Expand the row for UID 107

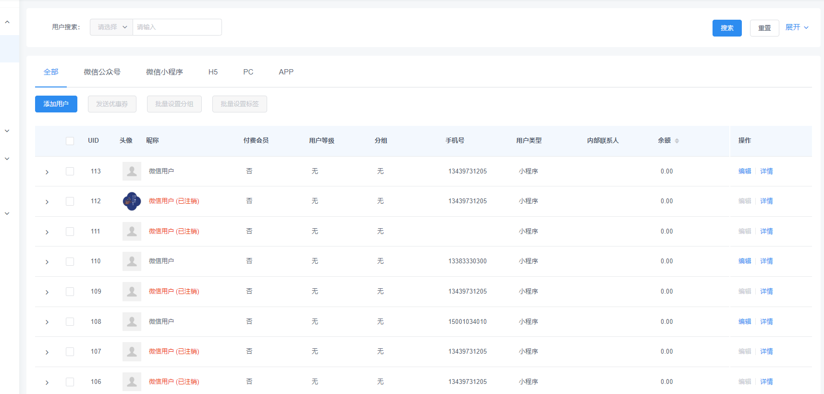(x=47, y=352)
